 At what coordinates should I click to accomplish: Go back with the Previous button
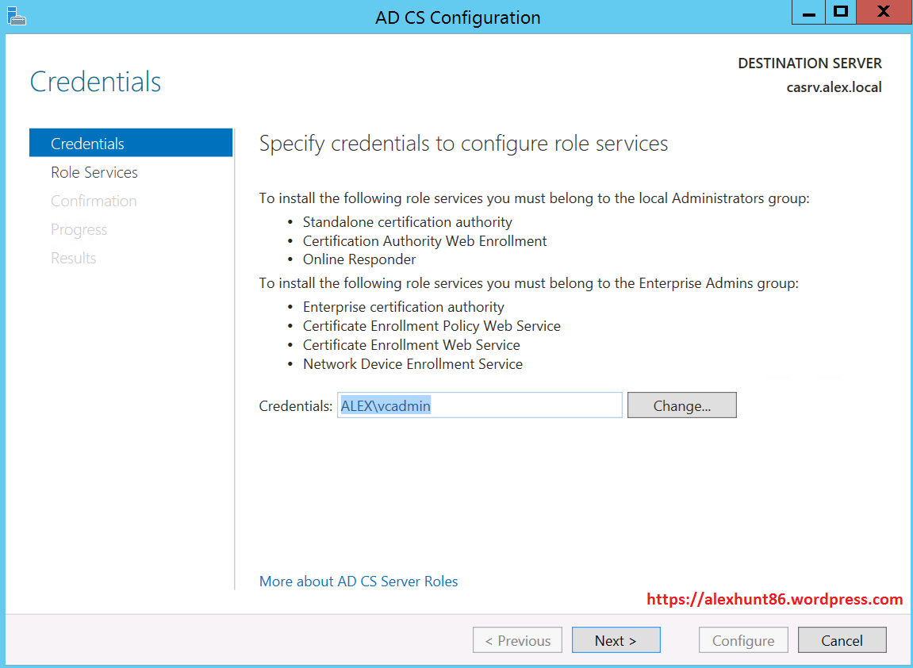point(517,640)
